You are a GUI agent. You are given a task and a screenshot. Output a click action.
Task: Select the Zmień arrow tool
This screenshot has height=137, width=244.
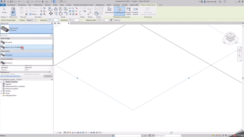tap(4, 10)
